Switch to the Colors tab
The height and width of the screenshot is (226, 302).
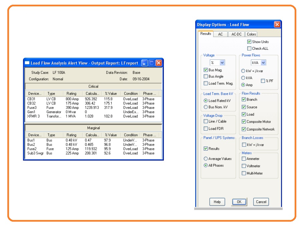(251, 34)
